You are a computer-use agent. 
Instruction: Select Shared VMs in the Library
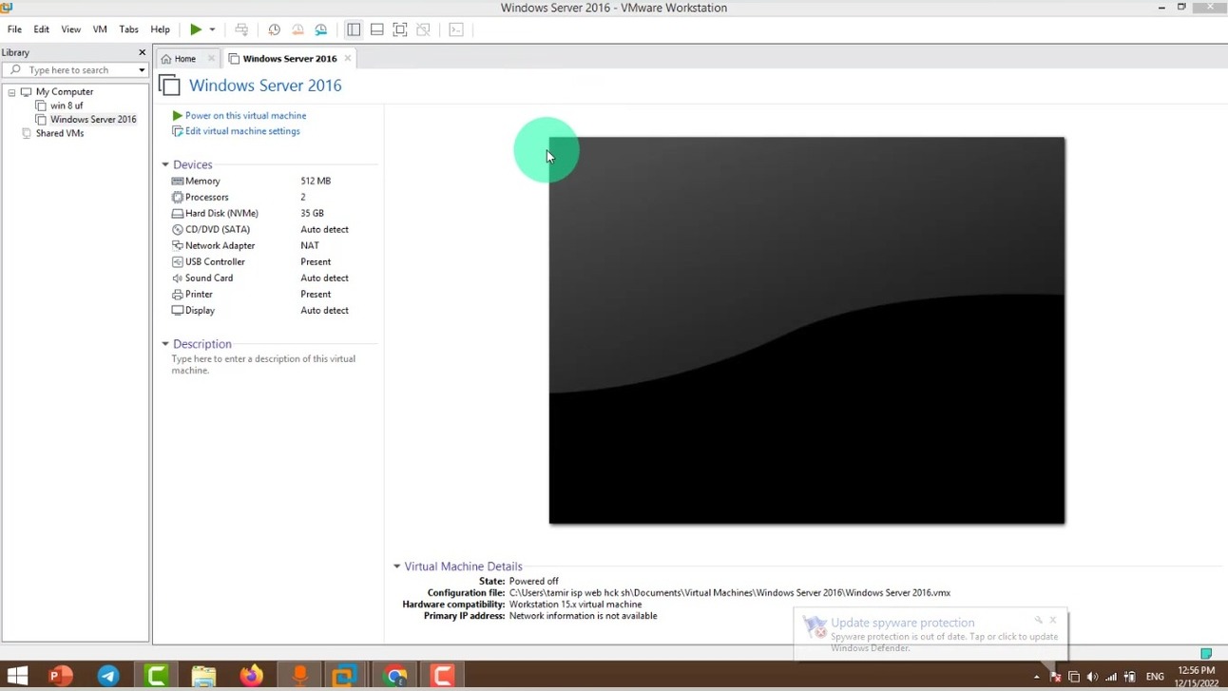(x=60, y=133)
